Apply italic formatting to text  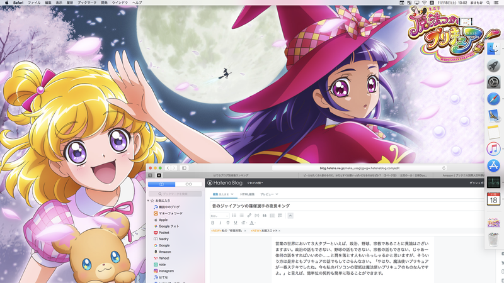[x=220, y=223]
